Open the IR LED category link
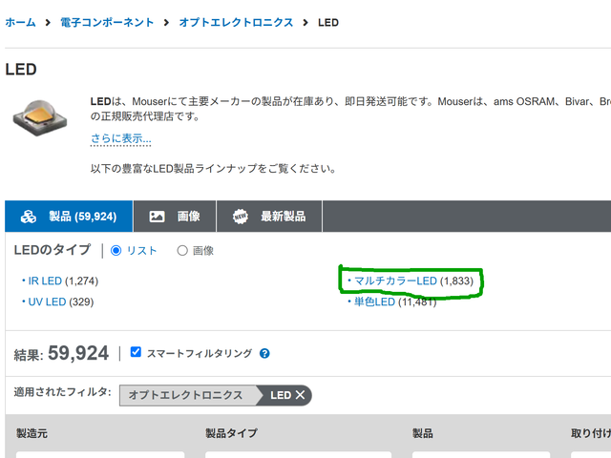 [45, 281]
